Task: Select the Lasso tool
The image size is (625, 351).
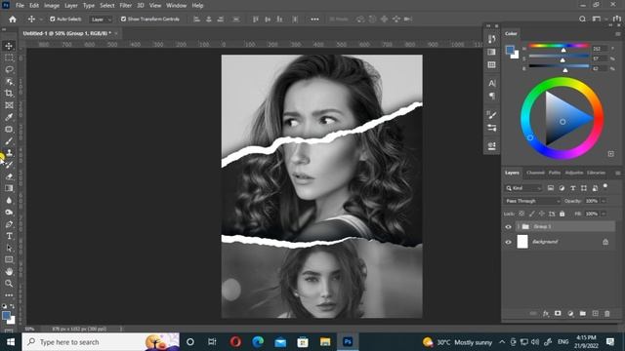Action: pyautogui.click(x=9, y=69)
